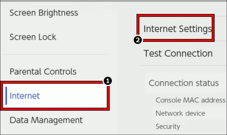Click the blue selection bar beside Internet
This screenshot has height=135, width=227.
[6, 96]
